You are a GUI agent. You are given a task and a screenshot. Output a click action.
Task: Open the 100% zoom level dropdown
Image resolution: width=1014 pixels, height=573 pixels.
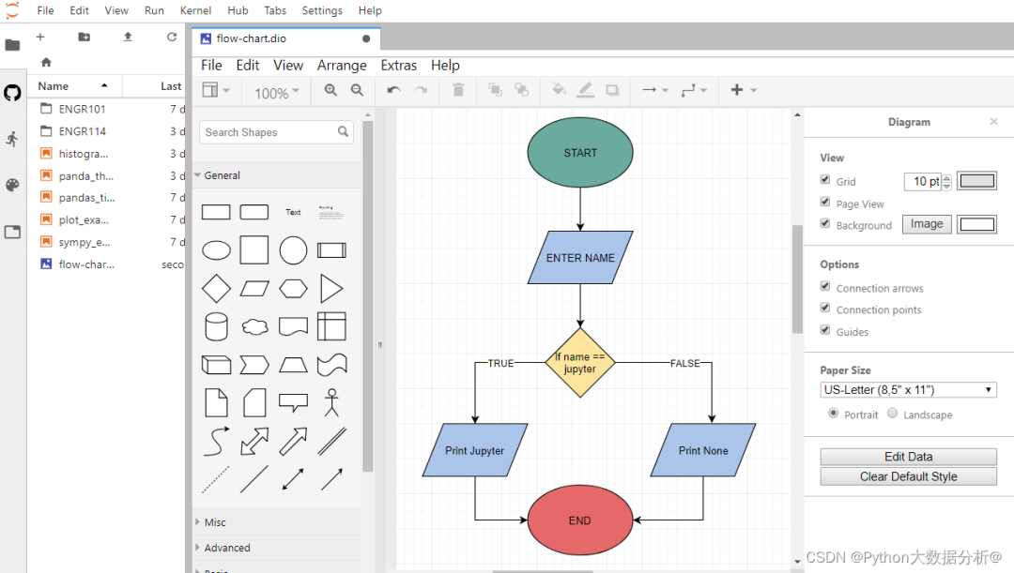(x=277, y=93)
